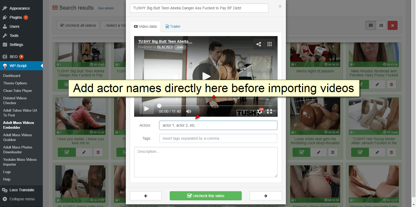Close the modal with the x button
The image size is (416, 207).
[280, 6]
